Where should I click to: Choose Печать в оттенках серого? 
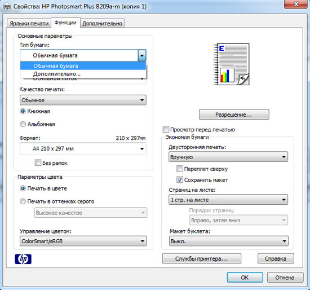23,201
